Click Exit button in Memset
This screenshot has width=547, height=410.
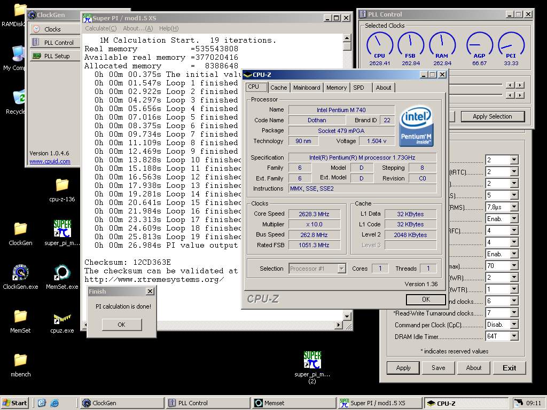point(509,368)
